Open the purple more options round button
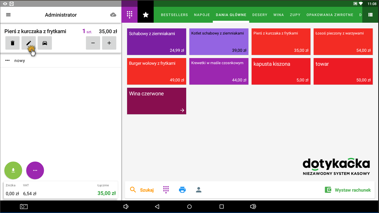 (x=35, y=170)
